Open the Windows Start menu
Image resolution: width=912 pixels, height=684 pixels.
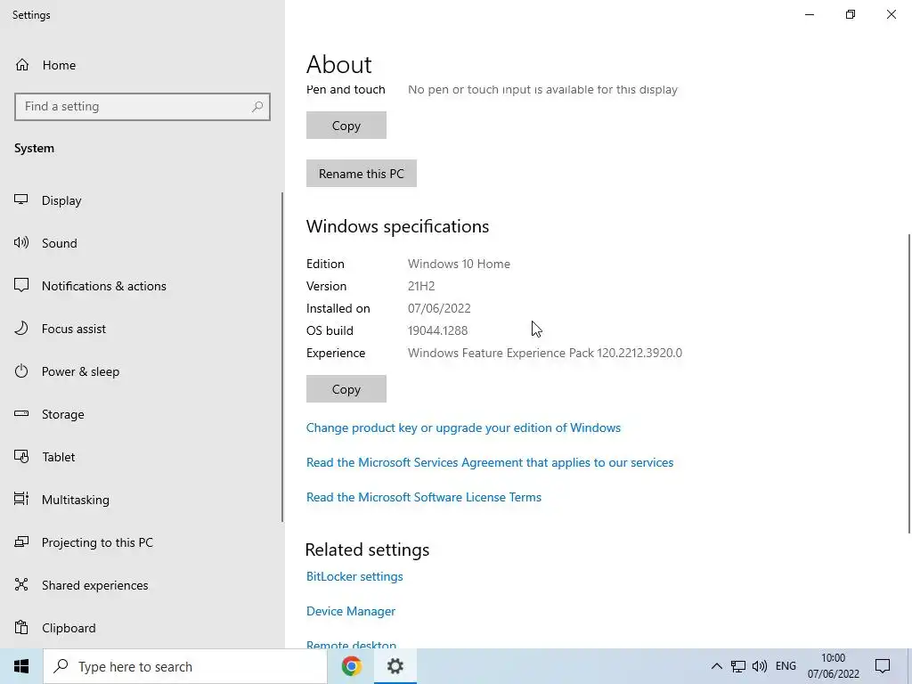[21, 666]
